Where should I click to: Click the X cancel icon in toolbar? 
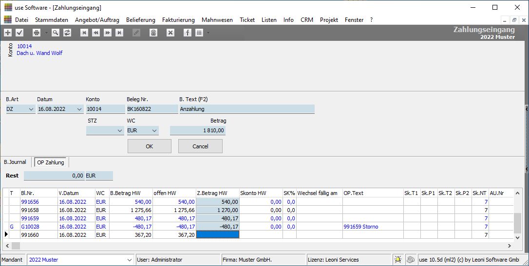tap(170, 33)
